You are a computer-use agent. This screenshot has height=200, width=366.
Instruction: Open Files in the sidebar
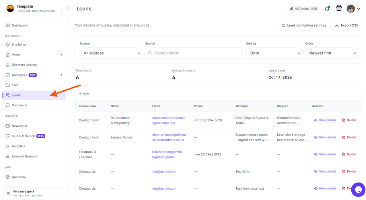34,85
